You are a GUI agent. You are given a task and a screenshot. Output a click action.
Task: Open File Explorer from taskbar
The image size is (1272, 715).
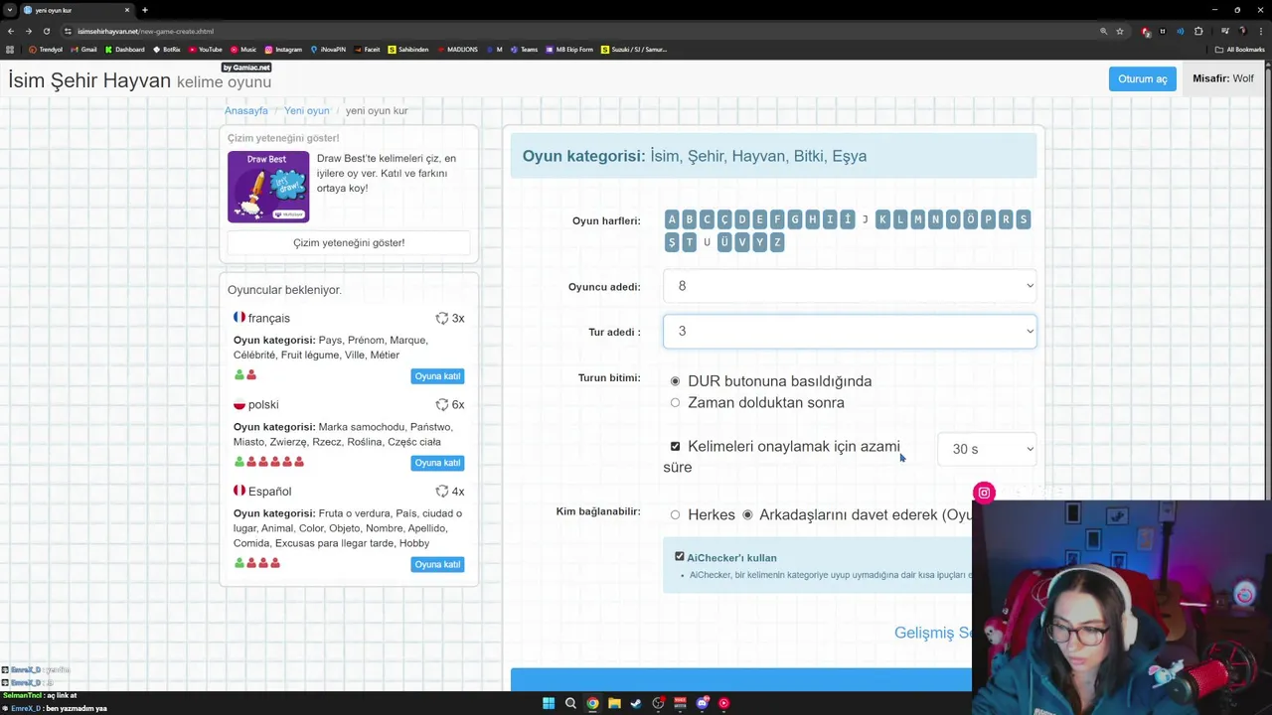click(614, 703)
